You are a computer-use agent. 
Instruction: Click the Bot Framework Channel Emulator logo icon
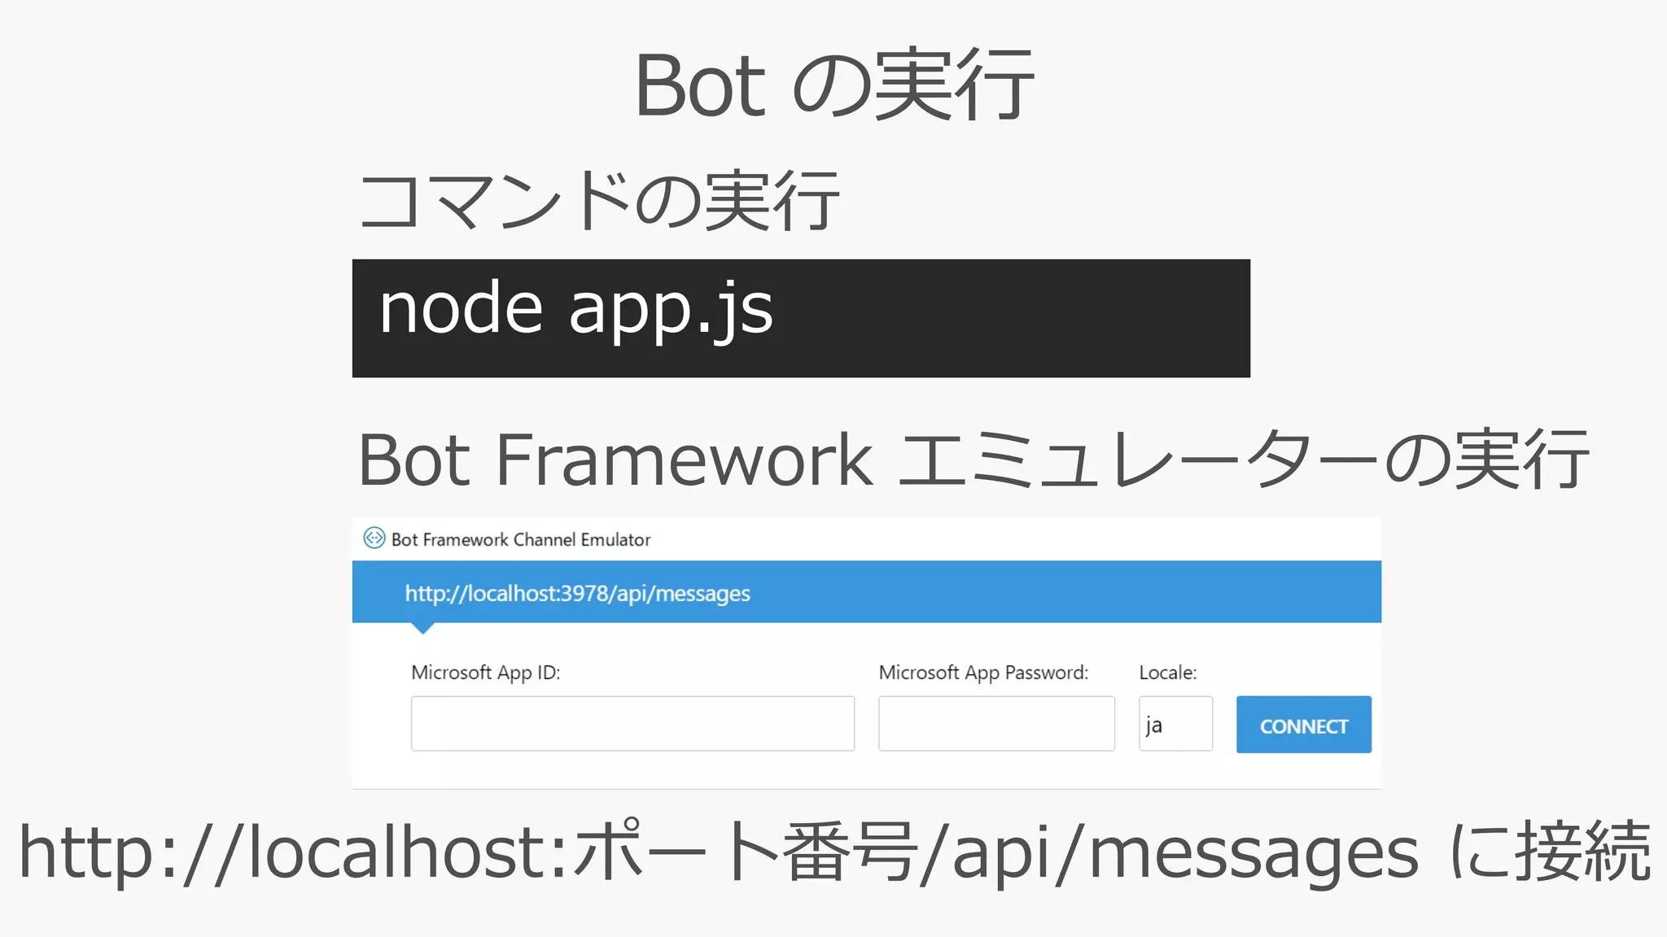(374, 538)
